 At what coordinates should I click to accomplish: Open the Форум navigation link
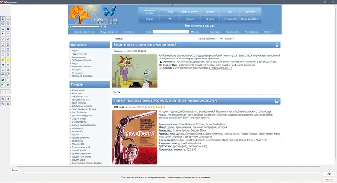(75, 51)
